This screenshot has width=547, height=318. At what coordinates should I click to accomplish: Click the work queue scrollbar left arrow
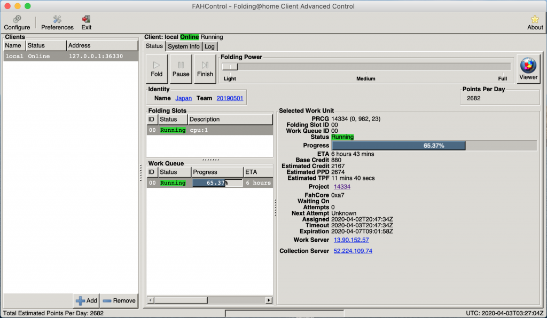(x=151, y=300)
